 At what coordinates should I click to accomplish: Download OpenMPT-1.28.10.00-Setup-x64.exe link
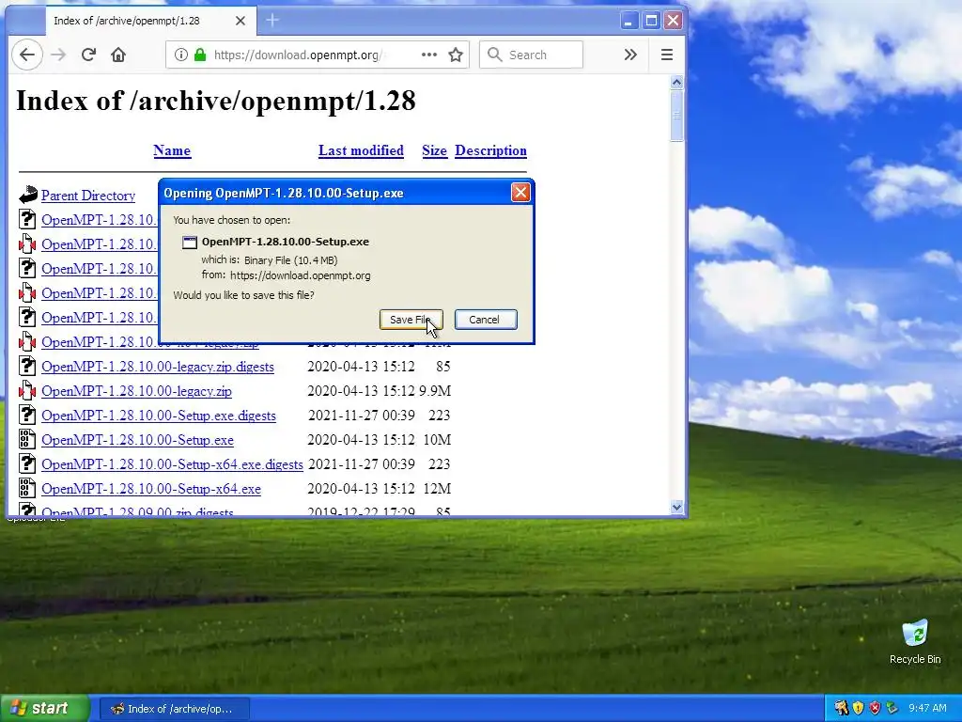click(151, 489)
